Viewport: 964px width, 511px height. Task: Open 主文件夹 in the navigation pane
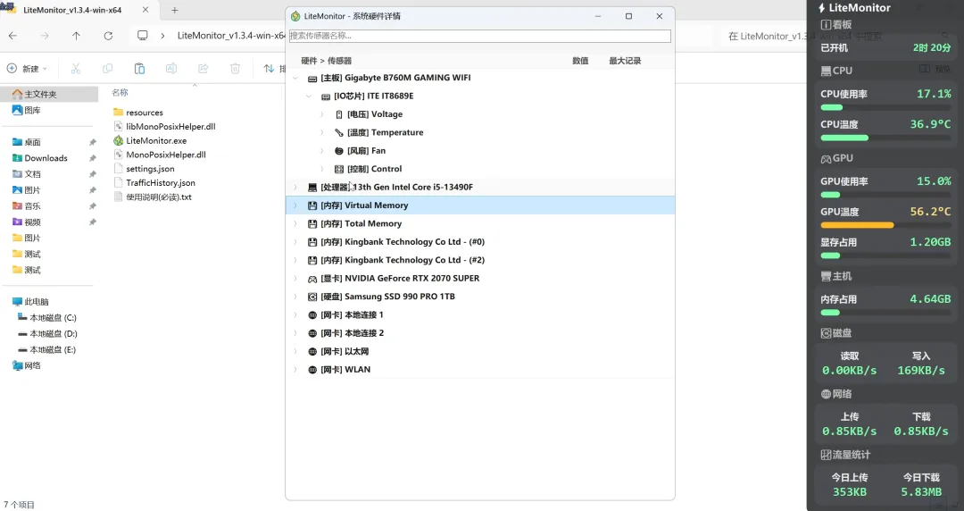pyautogui.click(x=49, y=94)
